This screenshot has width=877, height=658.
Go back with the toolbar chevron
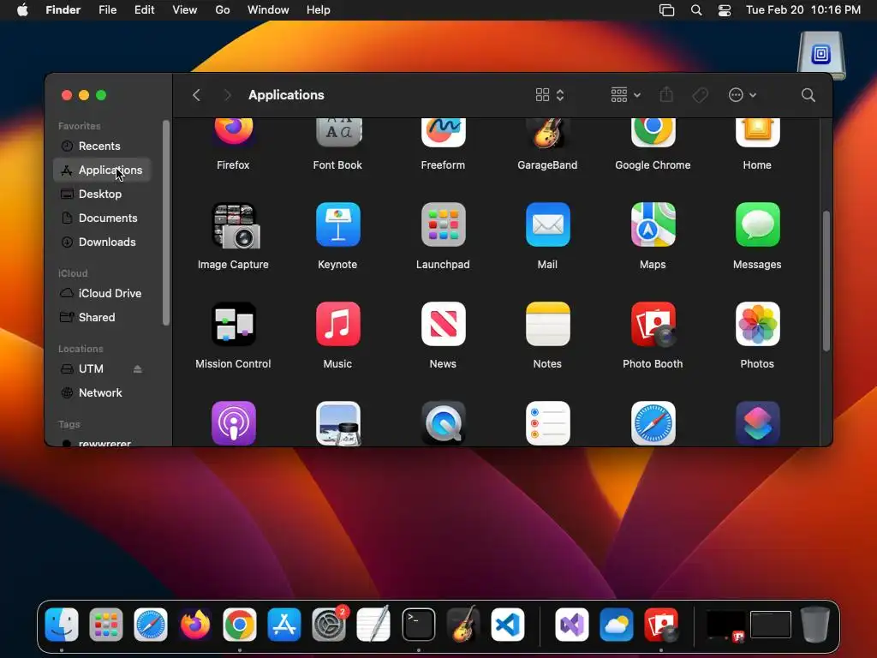[x=196, y=95]
